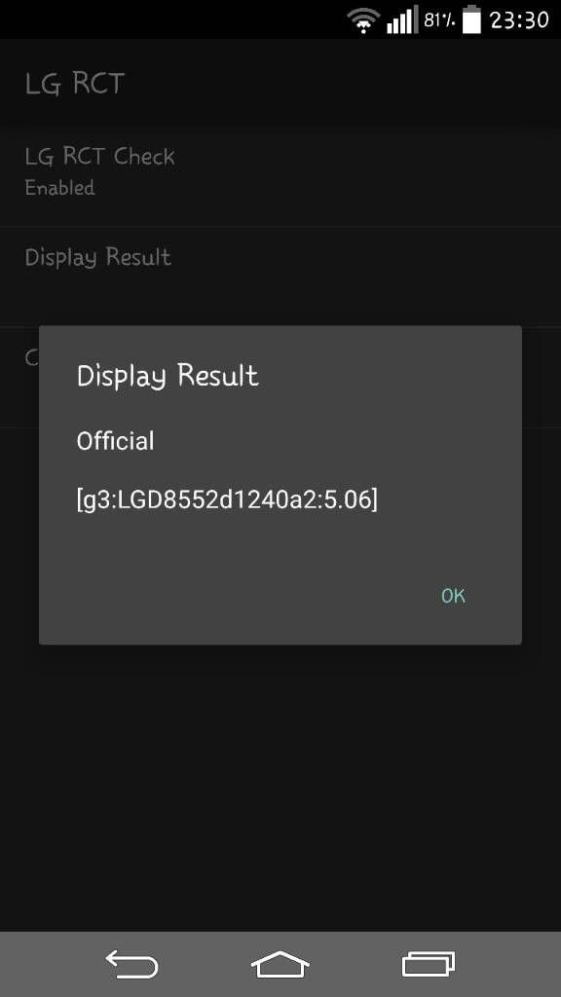Screen dimensions: 561x997
Task: Open the Display Result list entry
Action: (280, 277)
